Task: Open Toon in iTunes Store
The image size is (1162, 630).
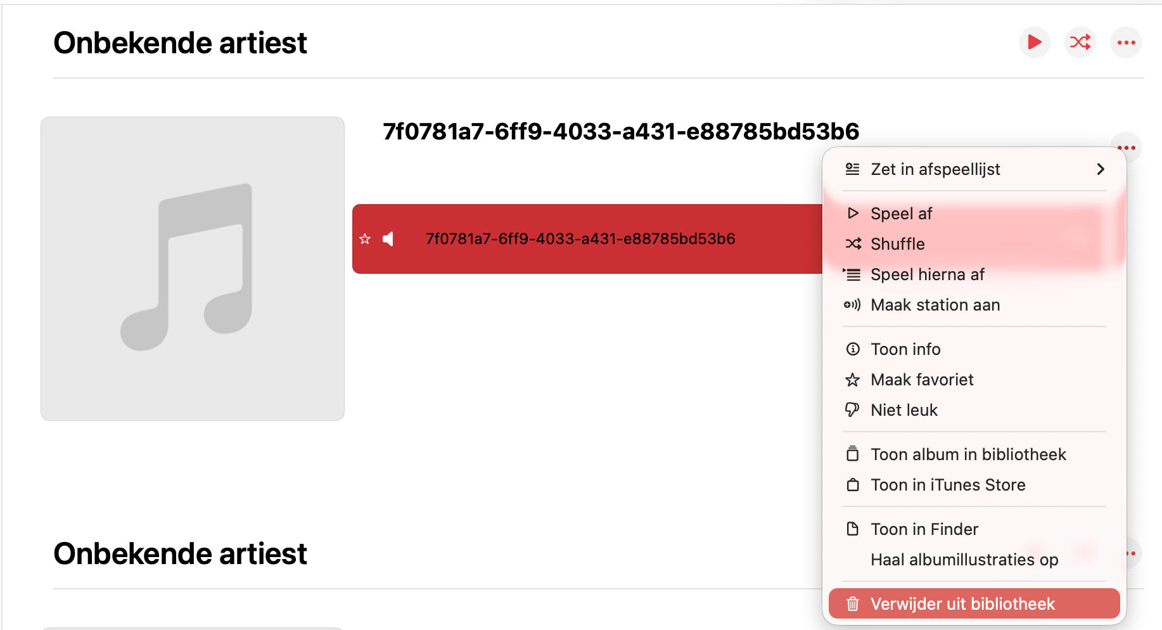Action: coord(948,485)
